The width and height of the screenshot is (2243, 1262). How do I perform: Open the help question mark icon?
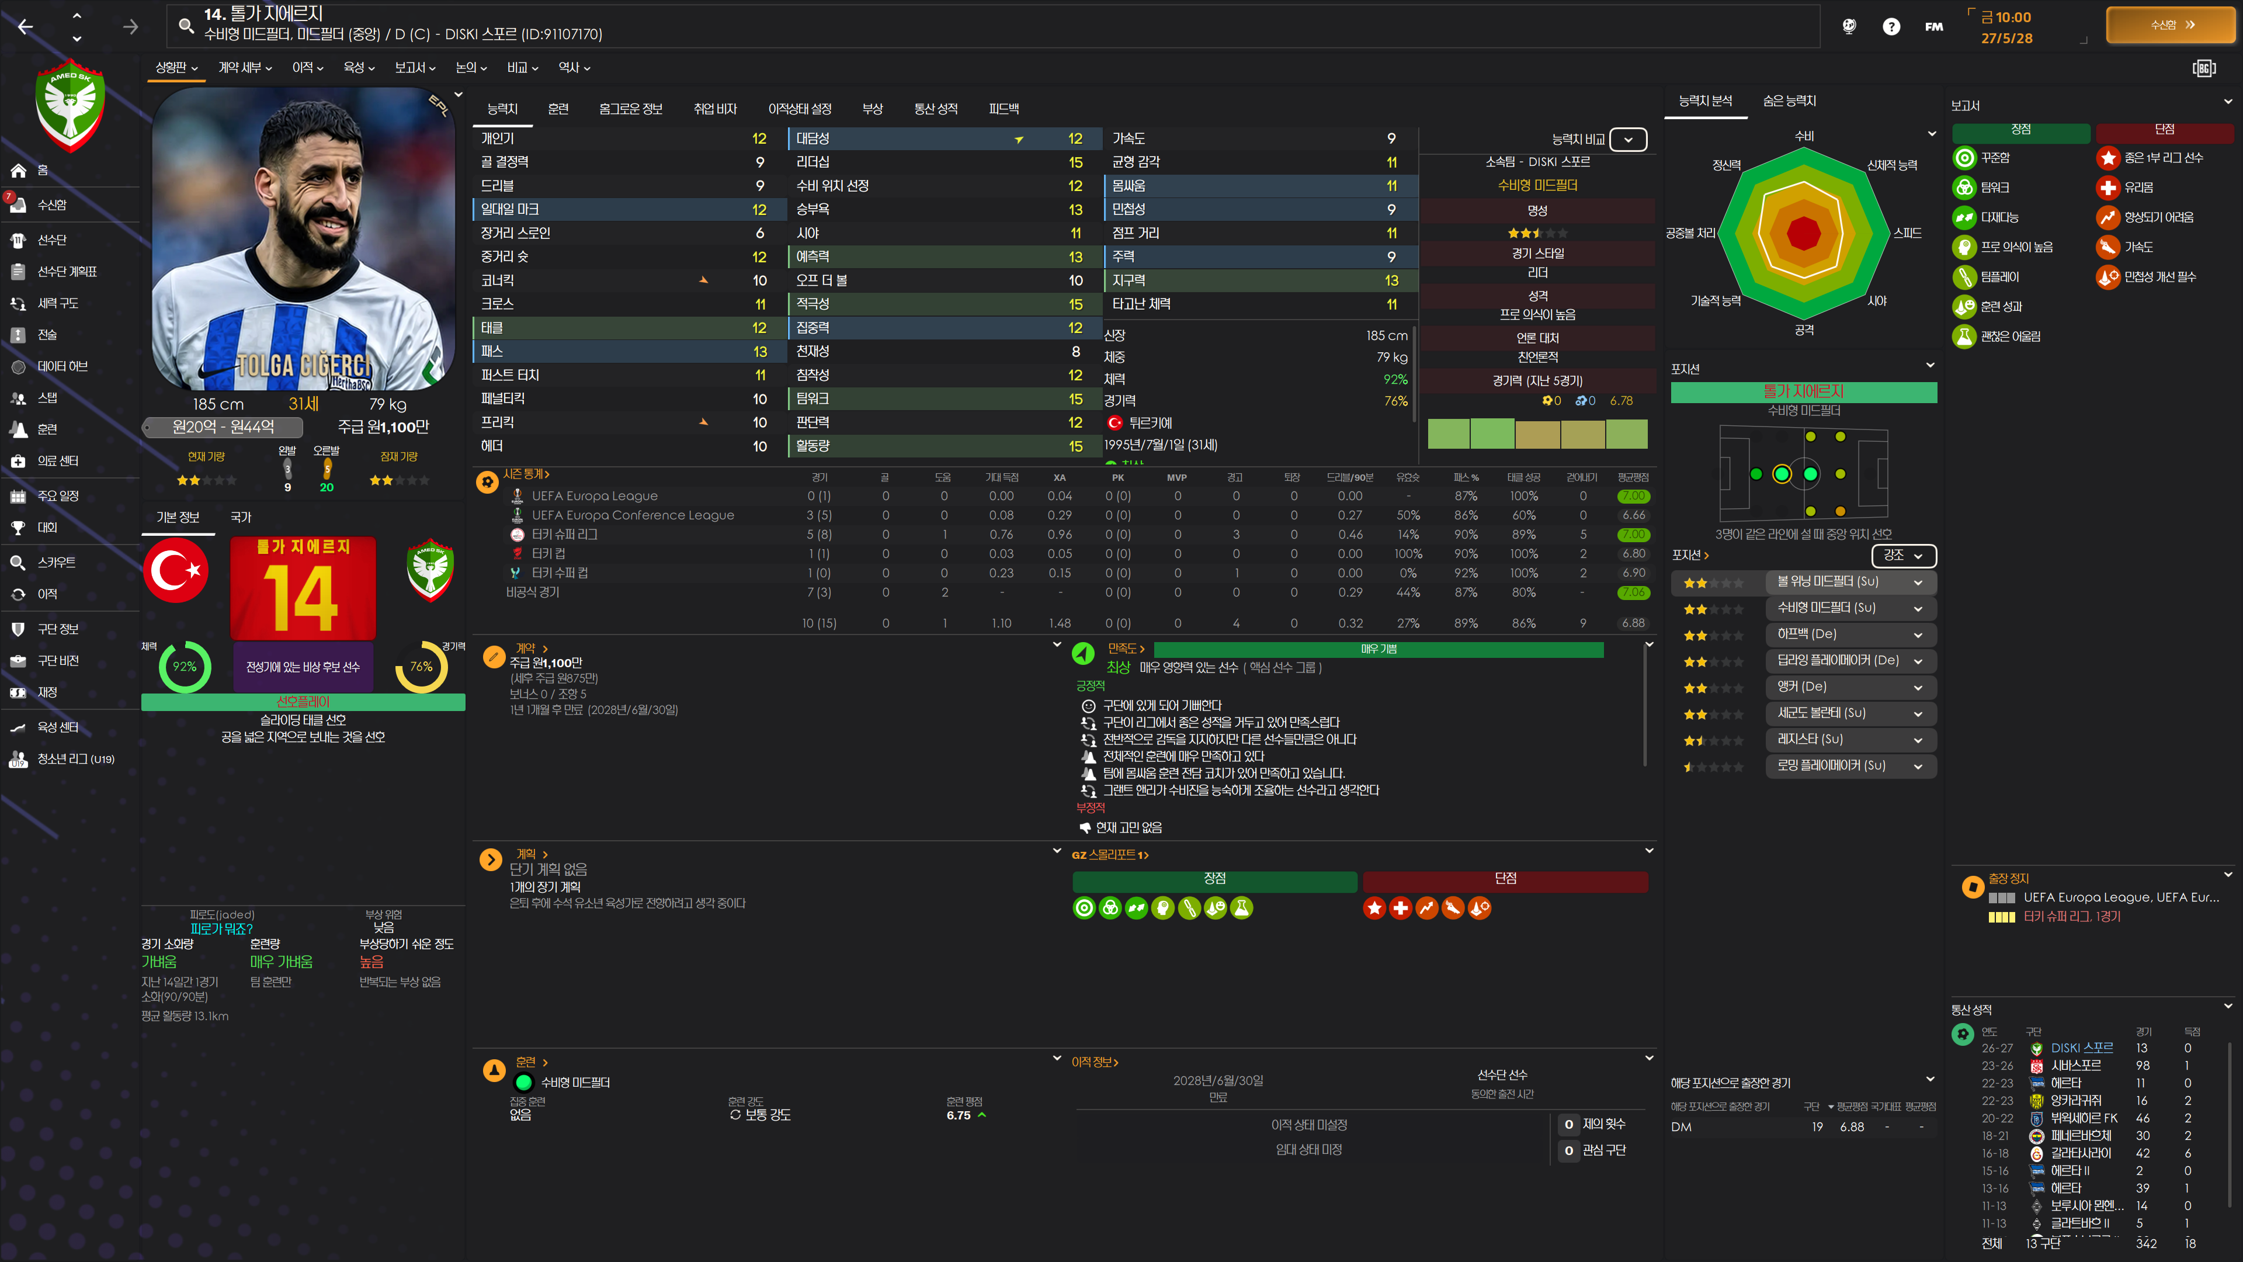tap(1890, 27)
